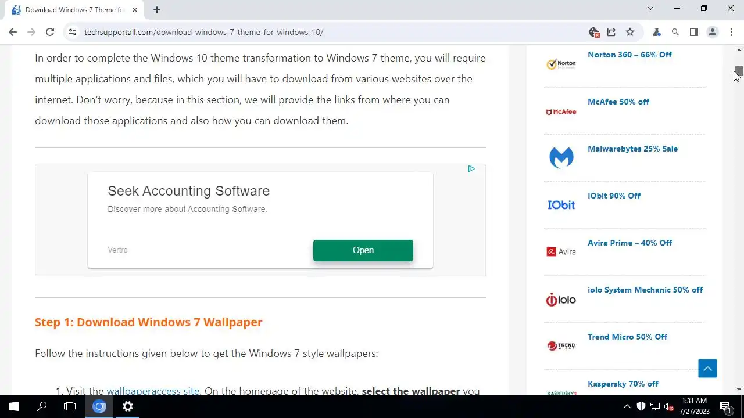744x418 pixels.
Task: Open the Windows taskbar search
Action: coord(42,406)
